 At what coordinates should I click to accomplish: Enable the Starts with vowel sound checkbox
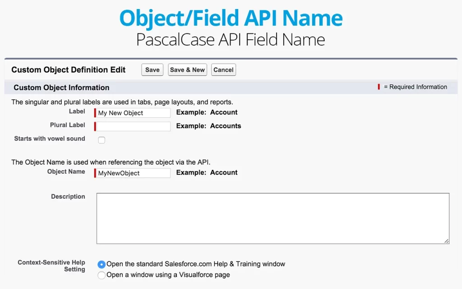click(x=102, y=140)
